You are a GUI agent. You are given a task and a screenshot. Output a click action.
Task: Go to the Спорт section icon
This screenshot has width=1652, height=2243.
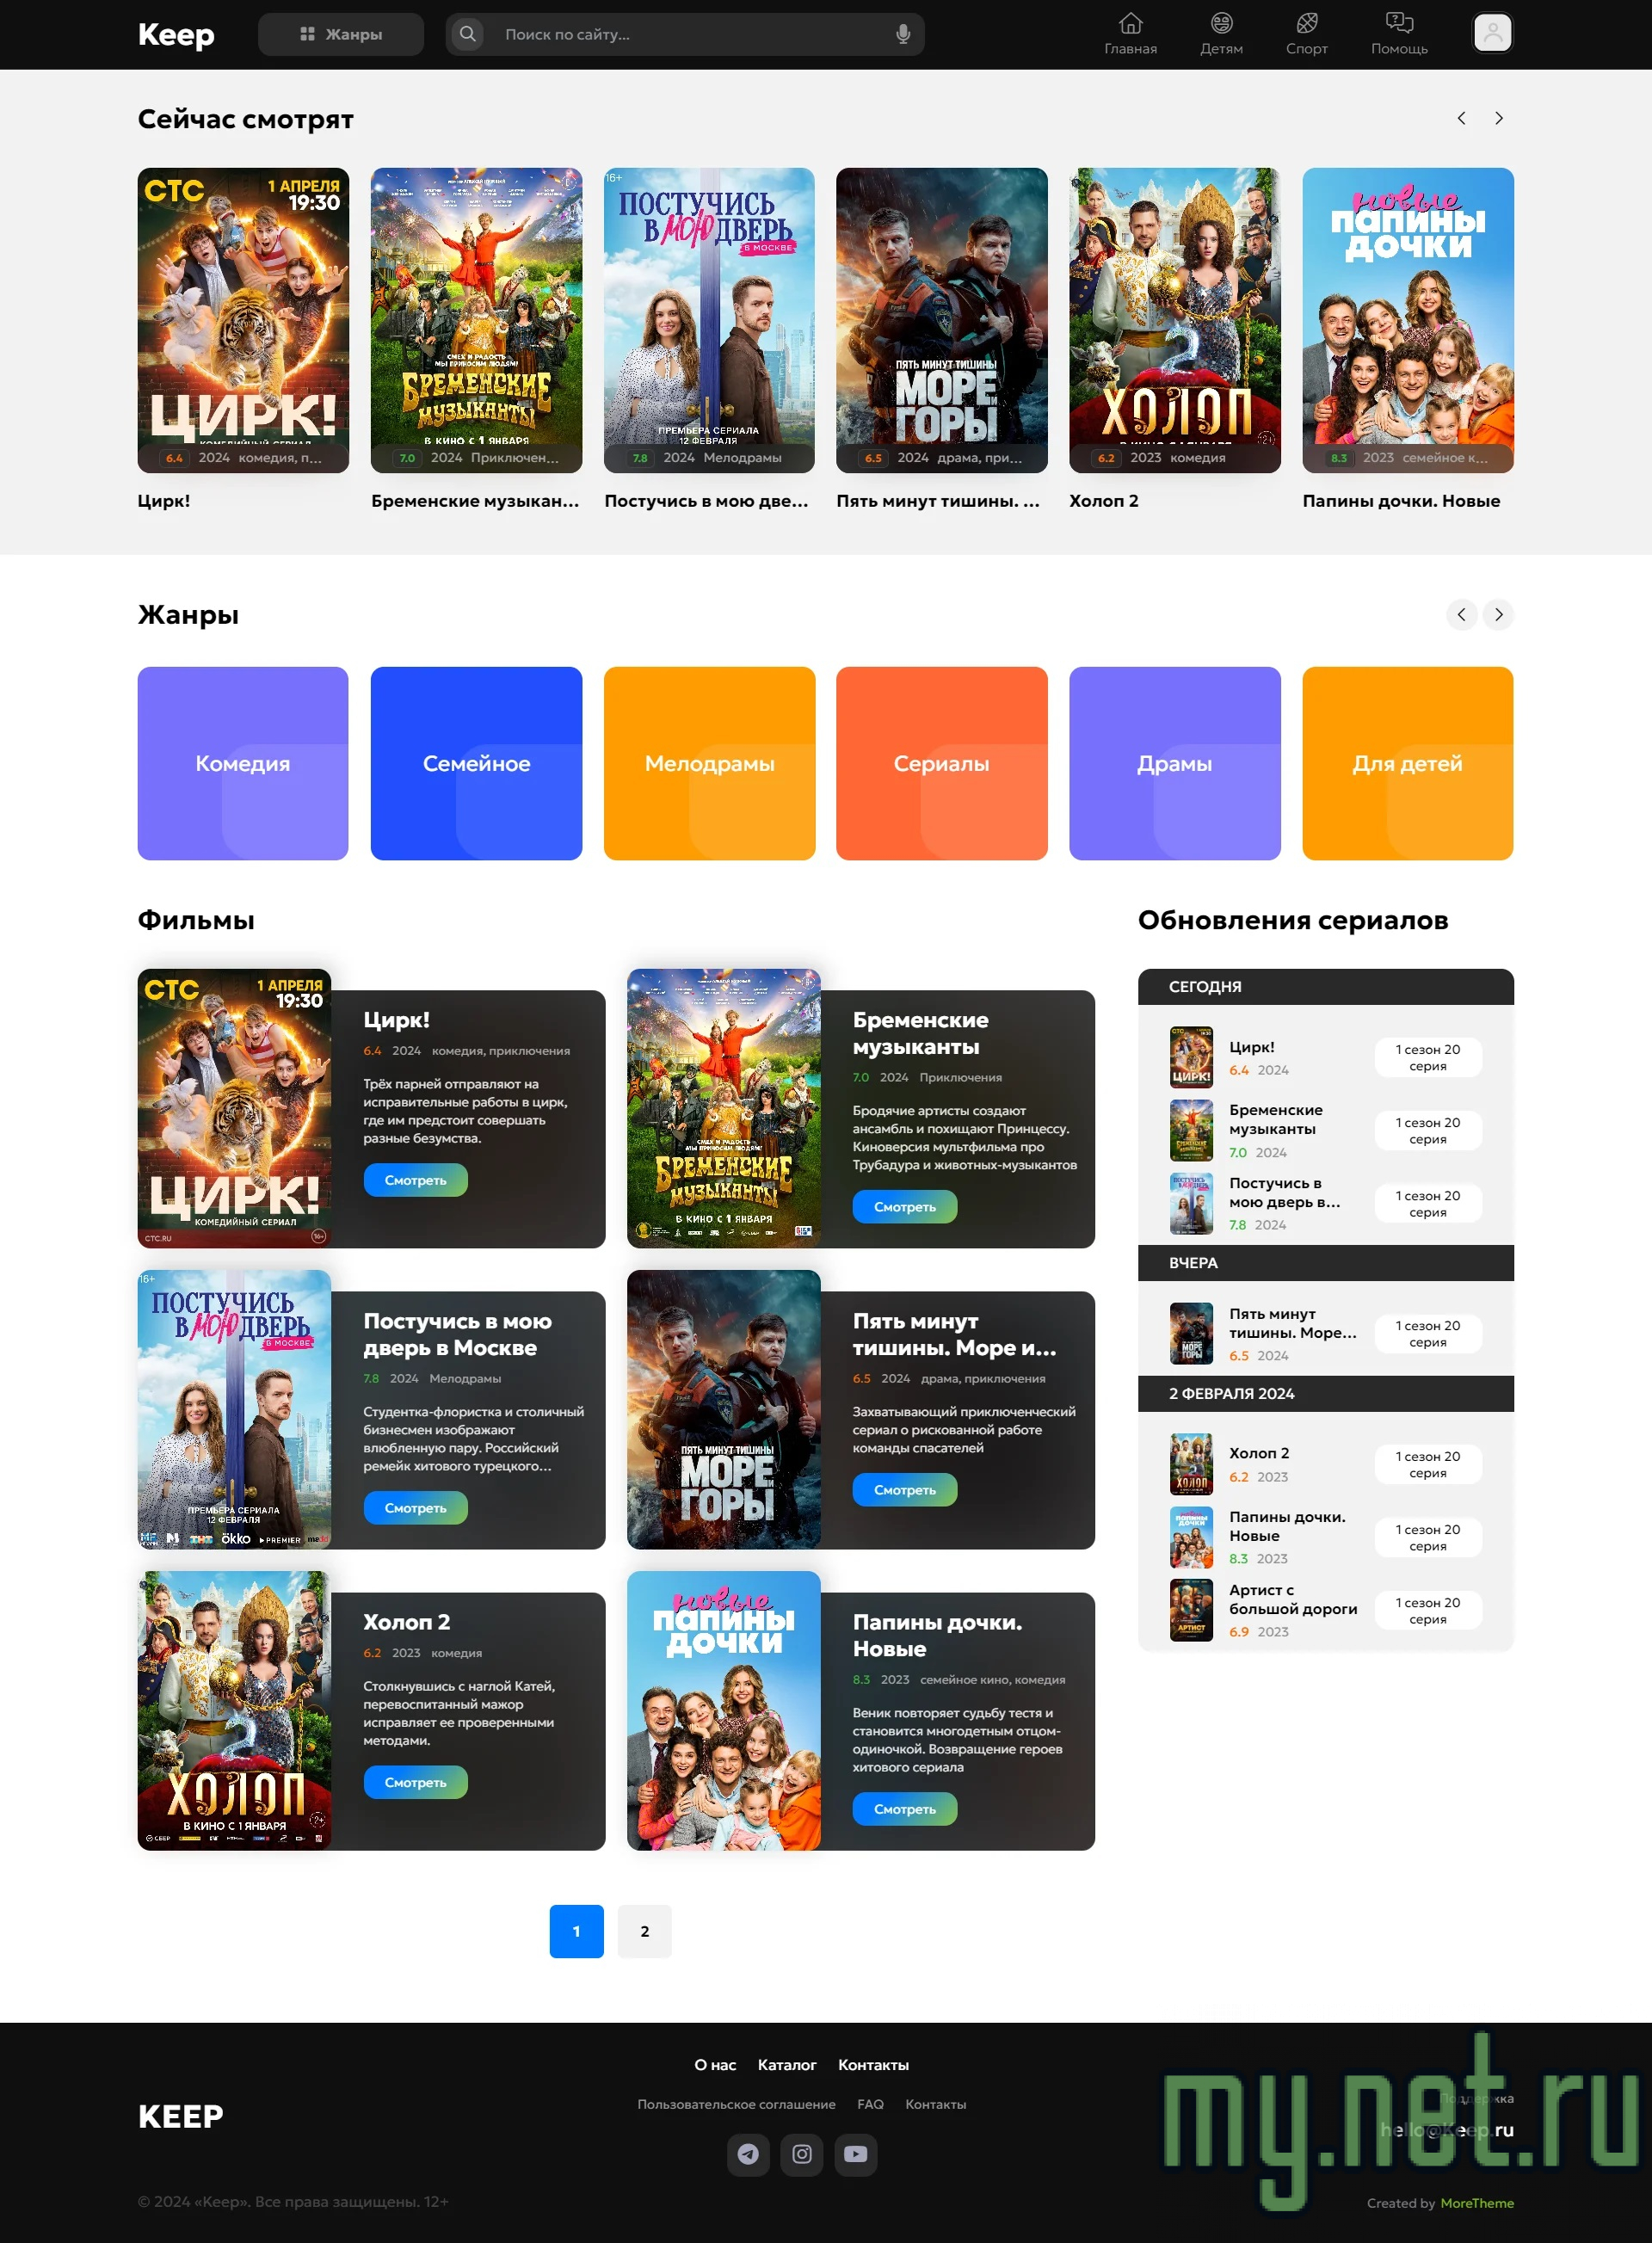[1306, 24]
